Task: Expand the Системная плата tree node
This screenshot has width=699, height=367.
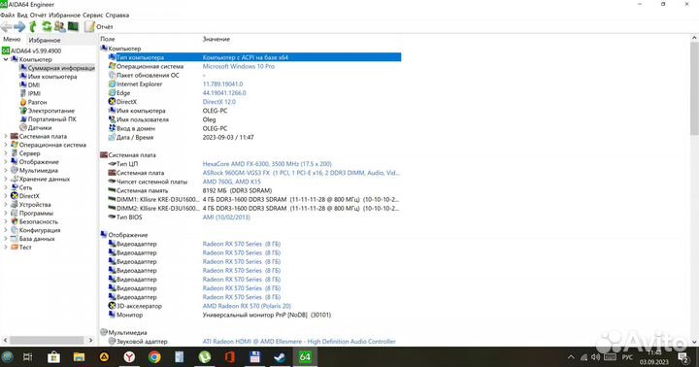Action: coord(6,137)
